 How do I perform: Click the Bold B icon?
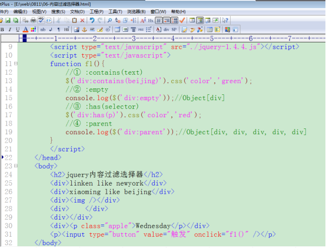[x=2, y=29]
